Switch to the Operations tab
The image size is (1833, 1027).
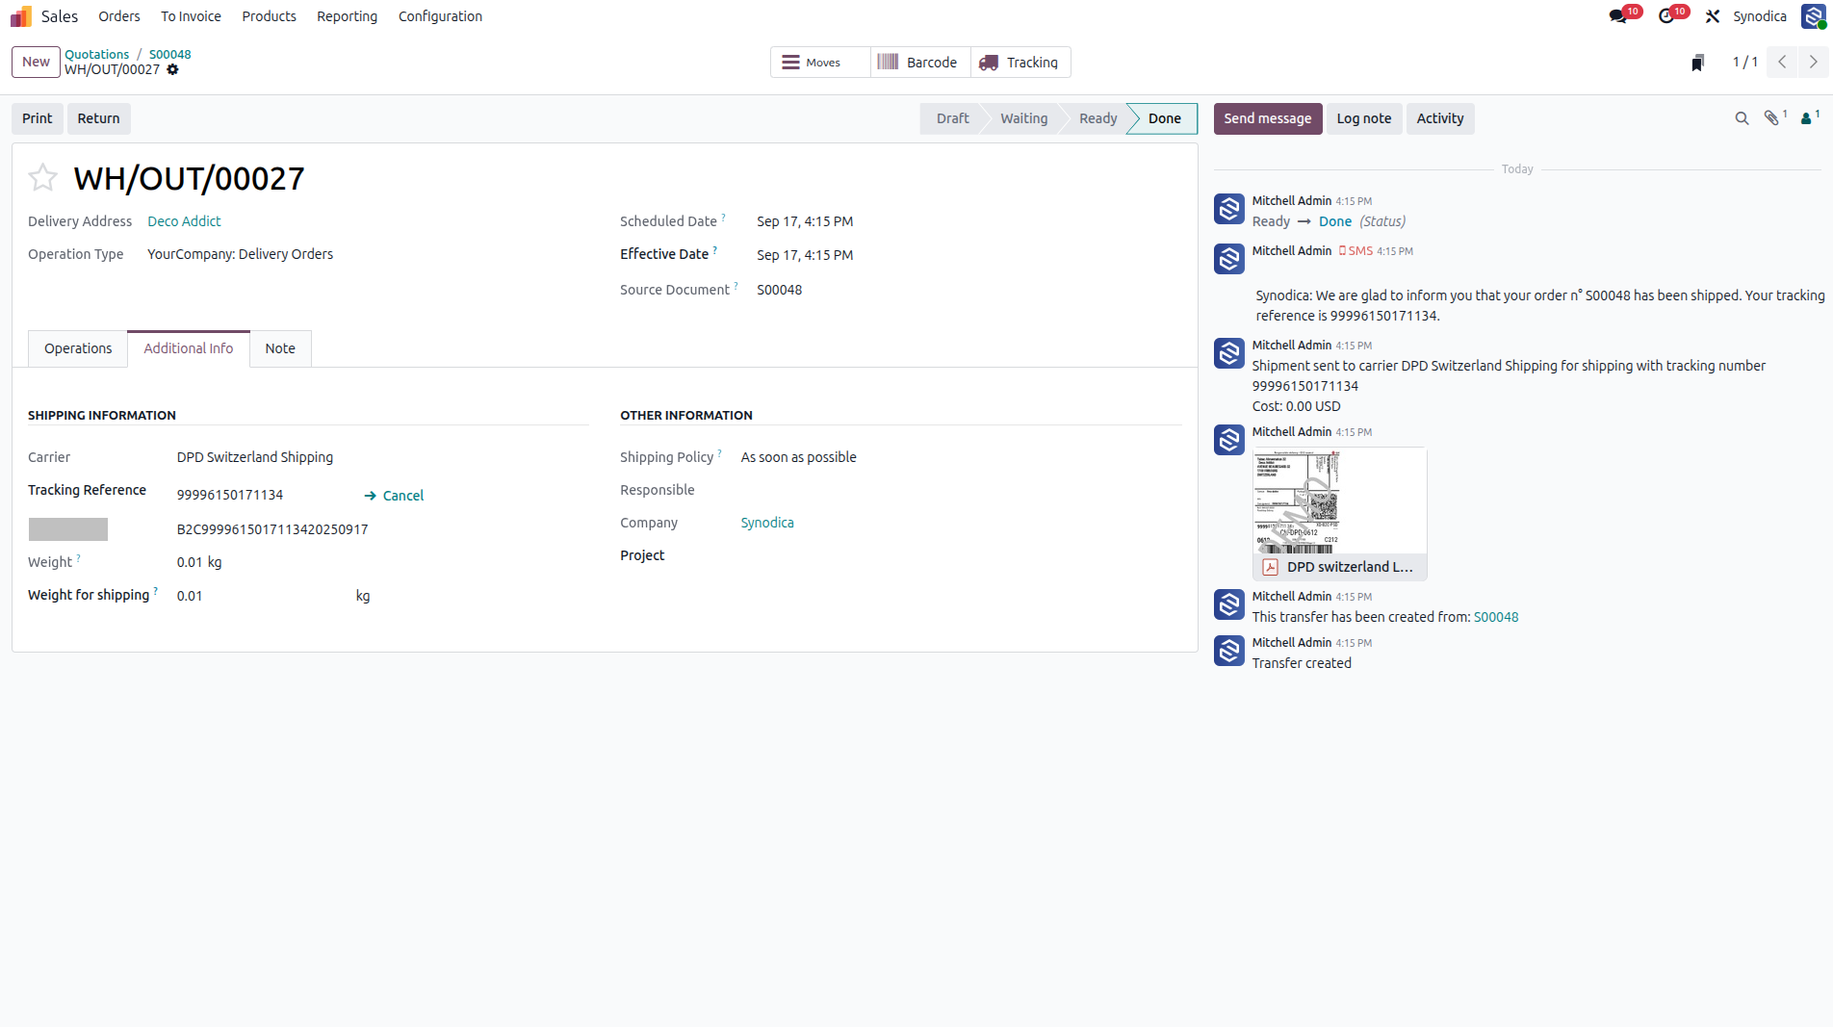tap(78, 348)
